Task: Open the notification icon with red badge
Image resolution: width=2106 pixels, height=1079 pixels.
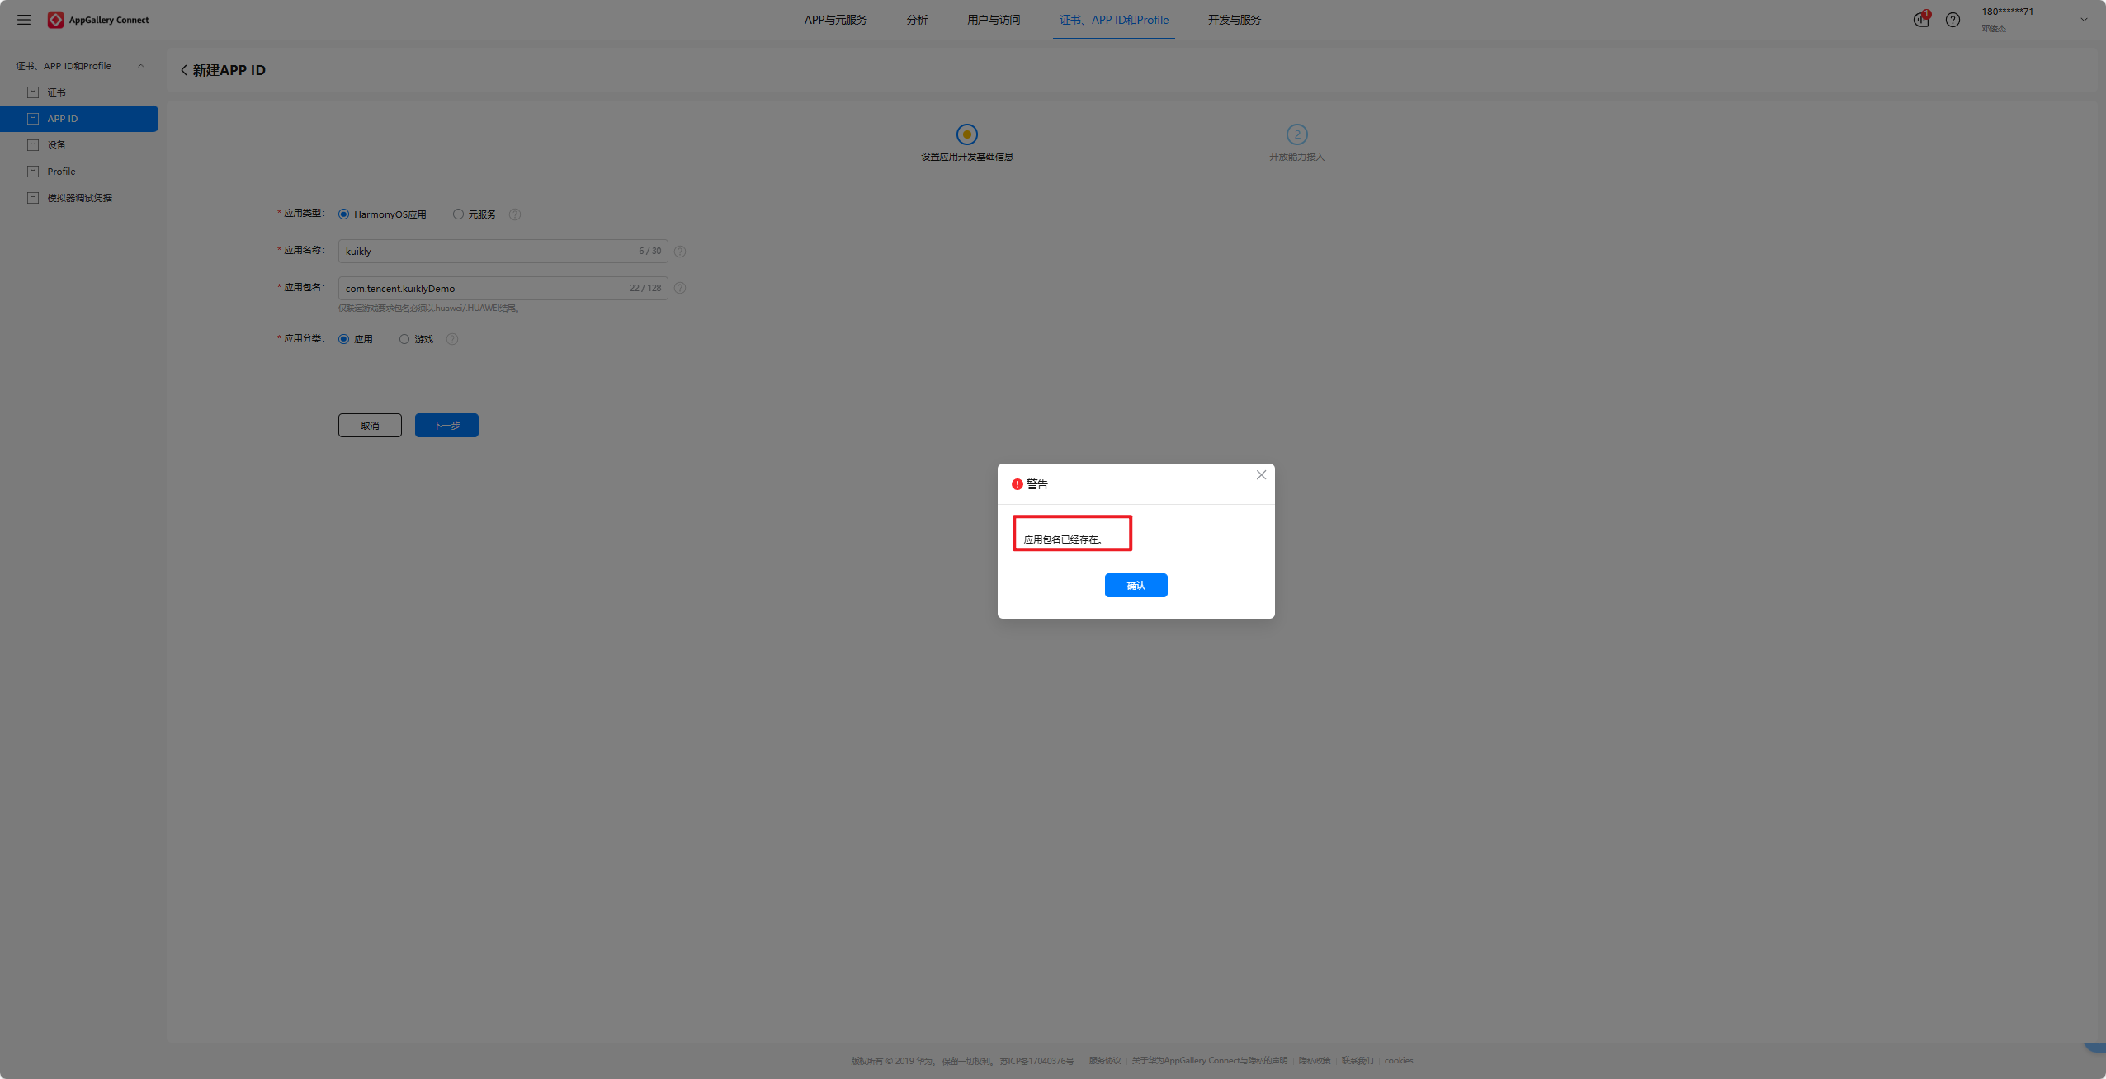Action: click(1921, 20)
